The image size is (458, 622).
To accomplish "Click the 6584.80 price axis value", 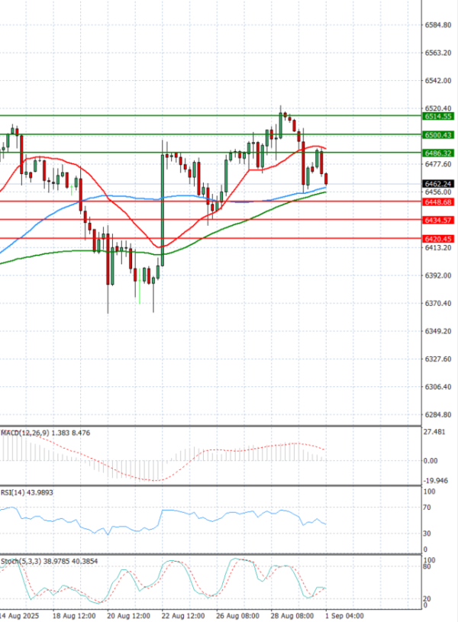I will coord(438,25).
